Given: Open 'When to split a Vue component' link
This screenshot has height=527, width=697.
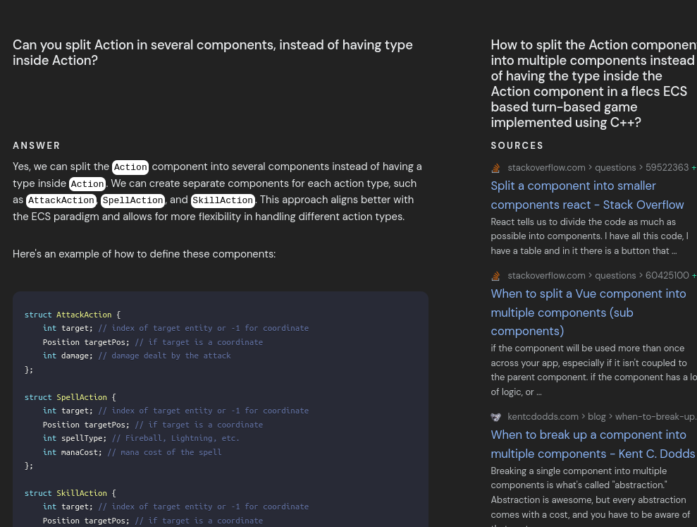Looking at the screenshot, I should [x=588, y=312].
